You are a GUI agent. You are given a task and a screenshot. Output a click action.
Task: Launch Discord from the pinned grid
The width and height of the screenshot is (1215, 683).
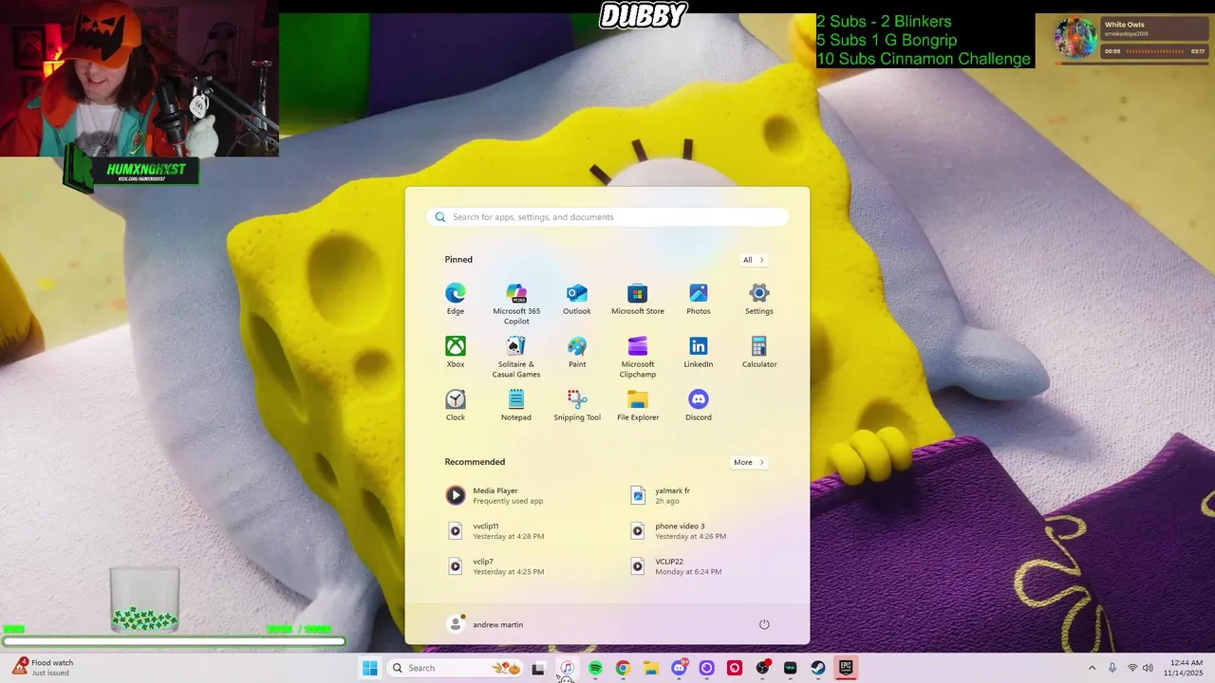(699, 405)
